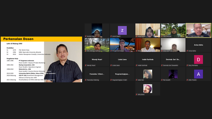212x119 pixels.
Task: Click the centered Lisda Liana name
Action: click(122, 59)
